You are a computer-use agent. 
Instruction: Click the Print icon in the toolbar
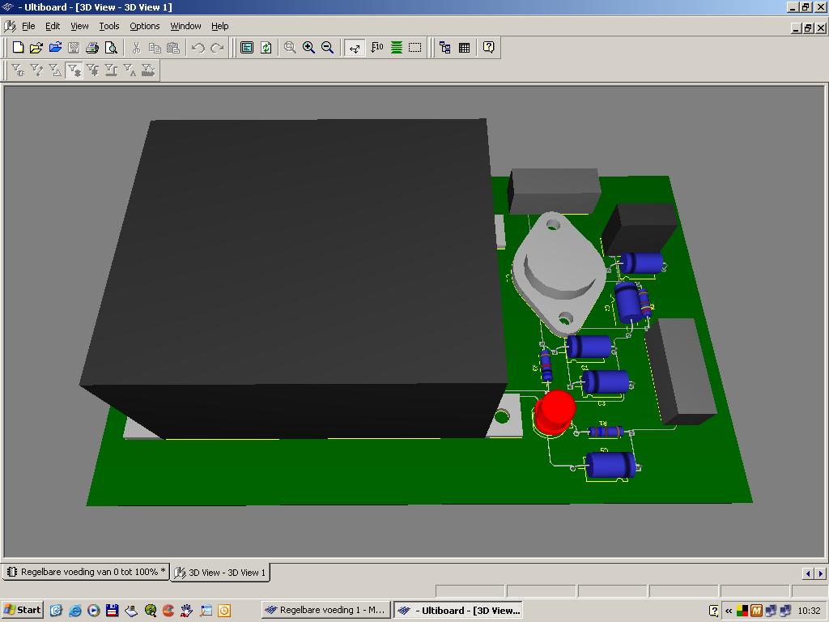(92, 48)
